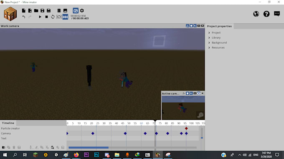Click the Active camera preview image
Viewport: 284px width, 159px height.
tap(183, 108)
